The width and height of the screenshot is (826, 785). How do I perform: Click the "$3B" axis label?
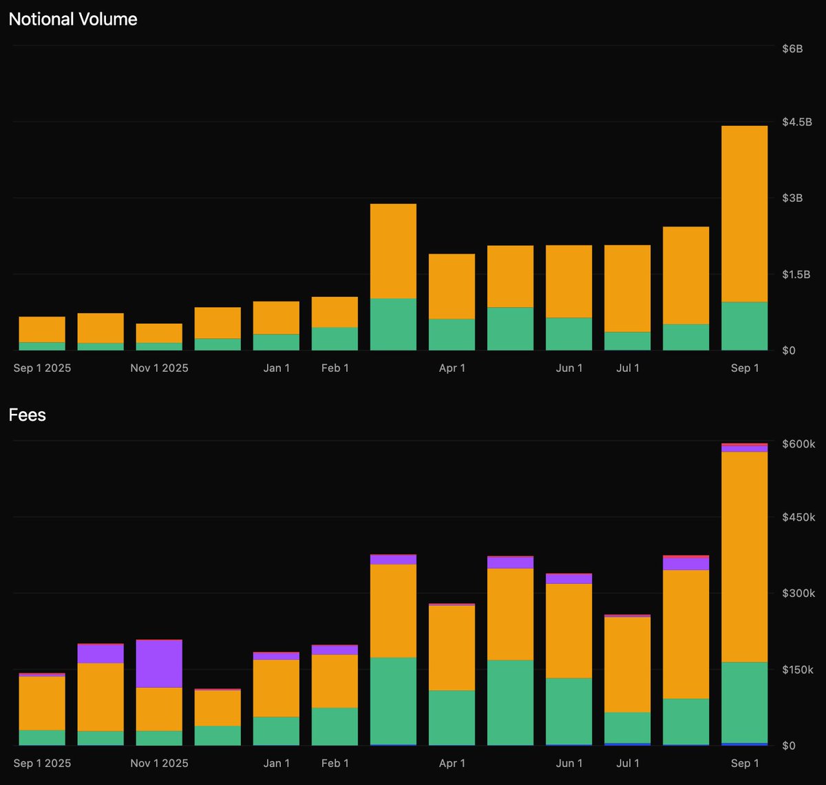[792, 198]
